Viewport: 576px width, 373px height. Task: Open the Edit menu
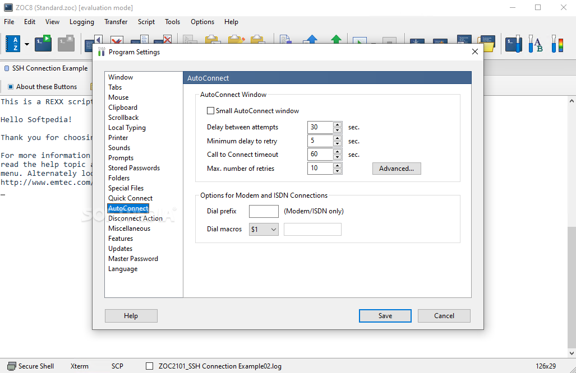coord(30,22)
